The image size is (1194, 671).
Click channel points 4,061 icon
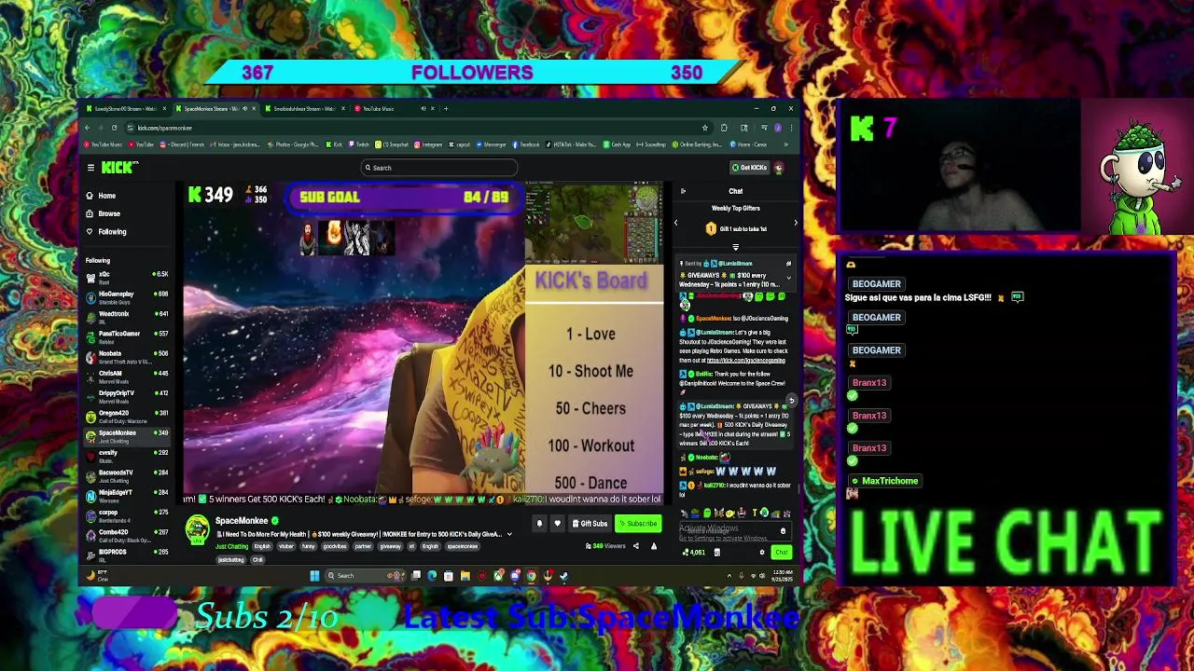pyautogui.click(x=686, y=552)
